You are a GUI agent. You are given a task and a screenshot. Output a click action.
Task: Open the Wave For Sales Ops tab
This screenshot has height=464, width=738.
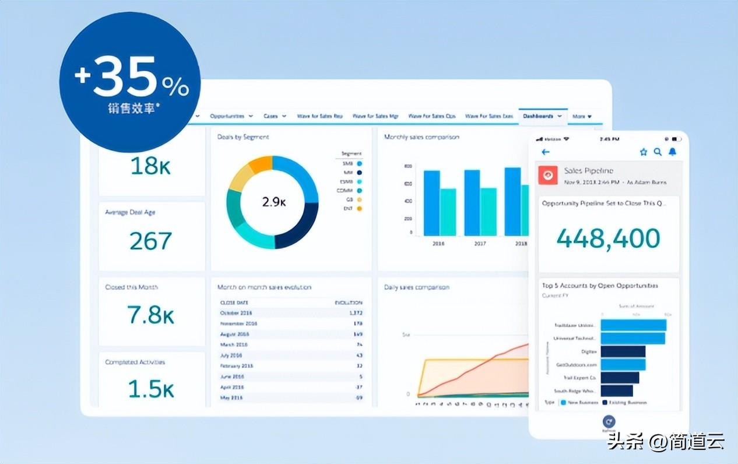(x=432, y=117)
